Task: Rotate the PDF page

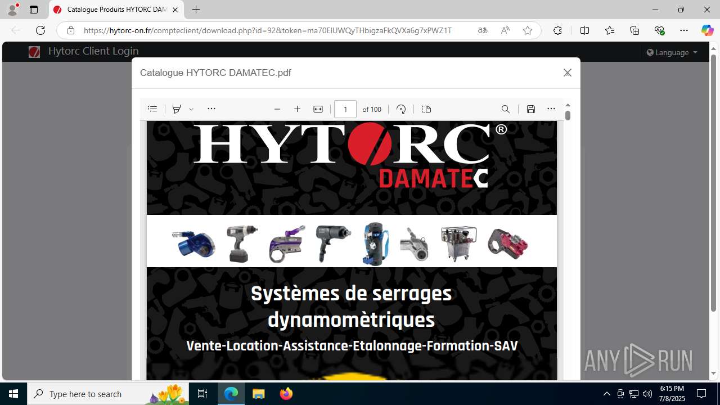Action: click(x=401, y=109)
